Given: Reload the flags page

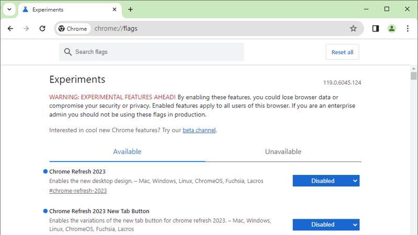Looking at the screenshot, I should click(x=42, y=29).
